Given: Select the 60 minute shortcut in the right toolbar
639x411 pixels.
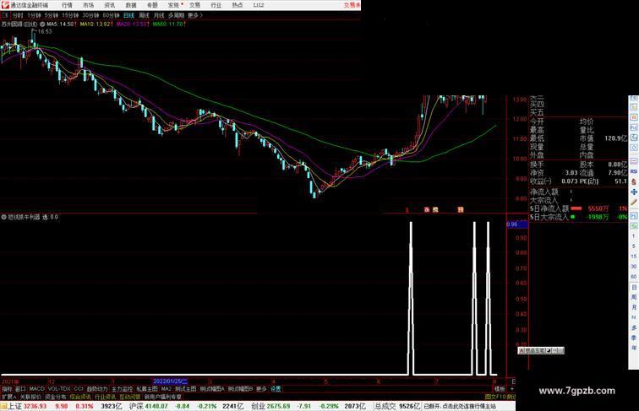Looking at the screenshot, I should [x=634, y=277].
